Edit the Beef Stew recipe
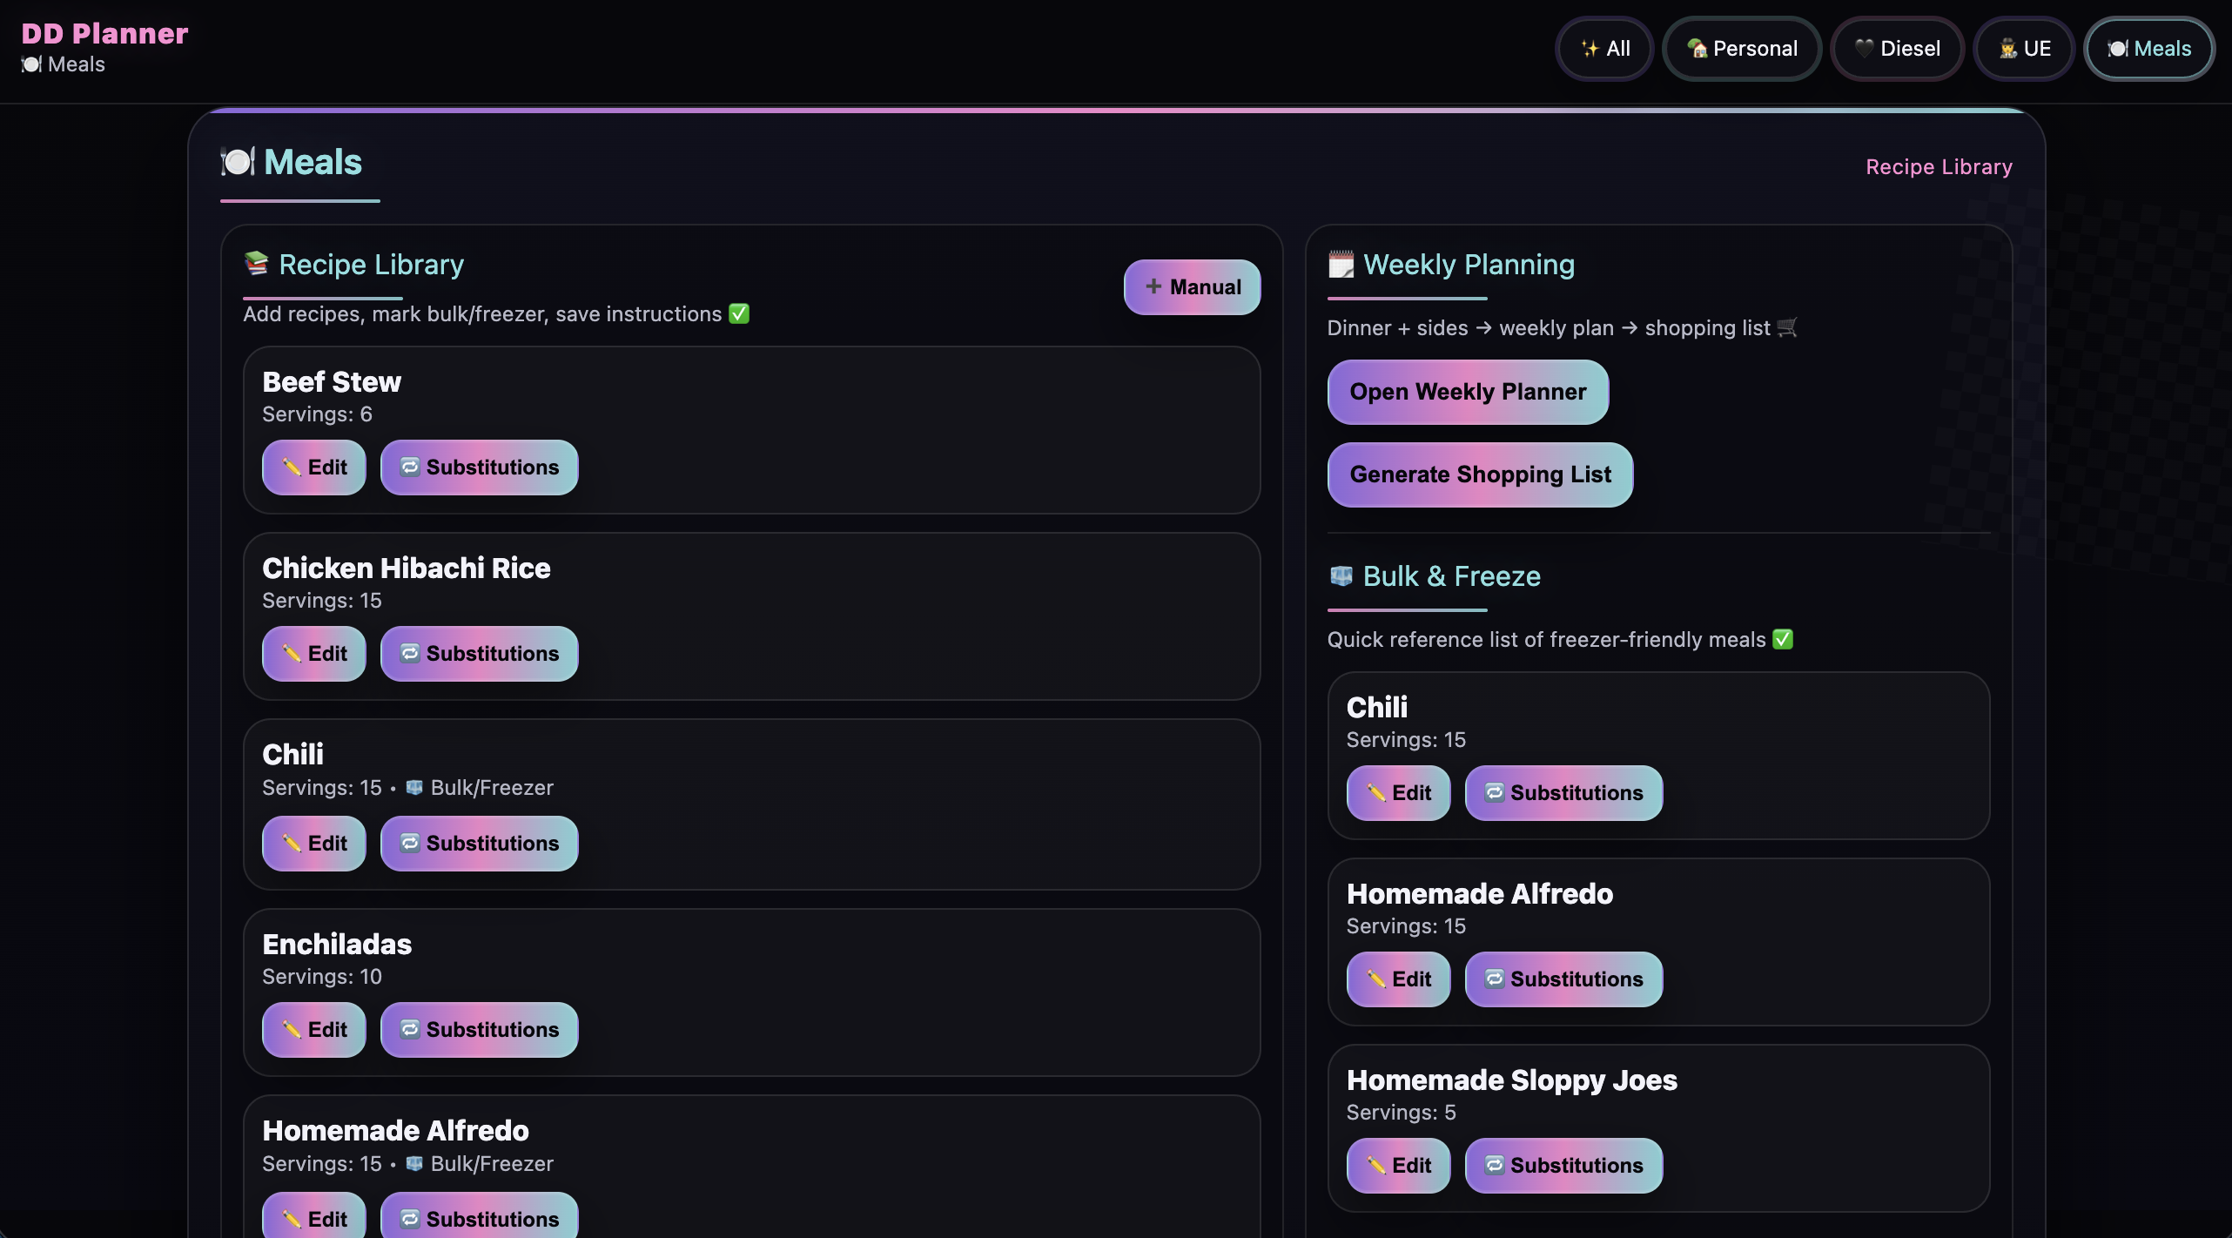 (313, 468)
